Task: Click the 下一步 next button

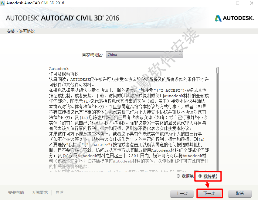Action: (209, 193)
